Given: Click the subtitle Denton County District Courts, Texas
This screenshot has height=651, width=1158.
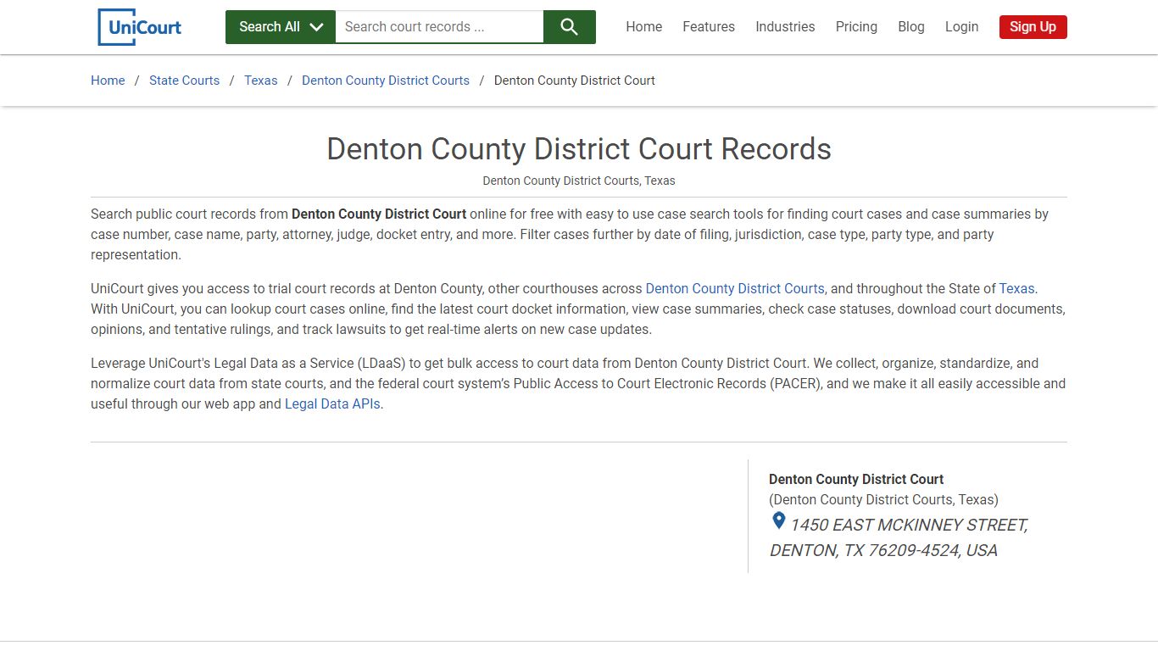Looking at the screenshot, I should tap(579, 181).
